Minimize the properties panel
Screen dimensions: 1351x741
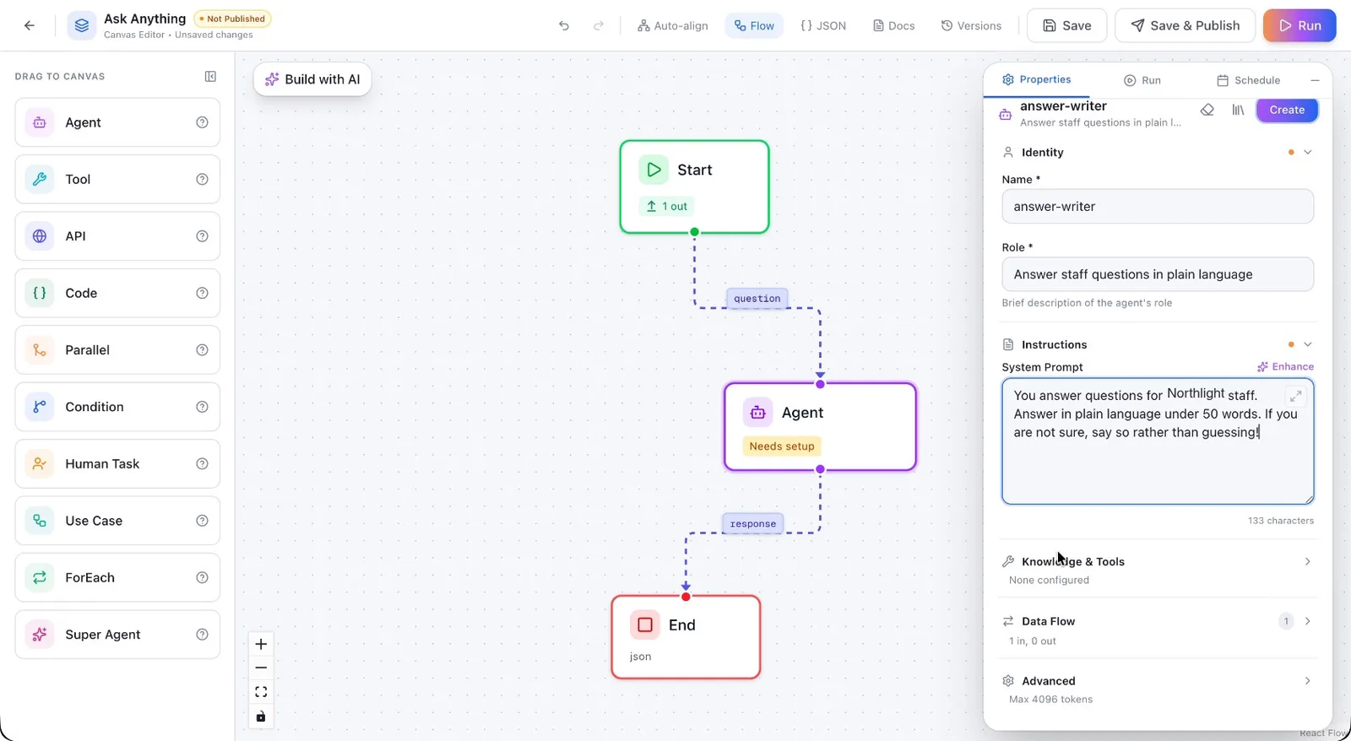(1315, 80)
